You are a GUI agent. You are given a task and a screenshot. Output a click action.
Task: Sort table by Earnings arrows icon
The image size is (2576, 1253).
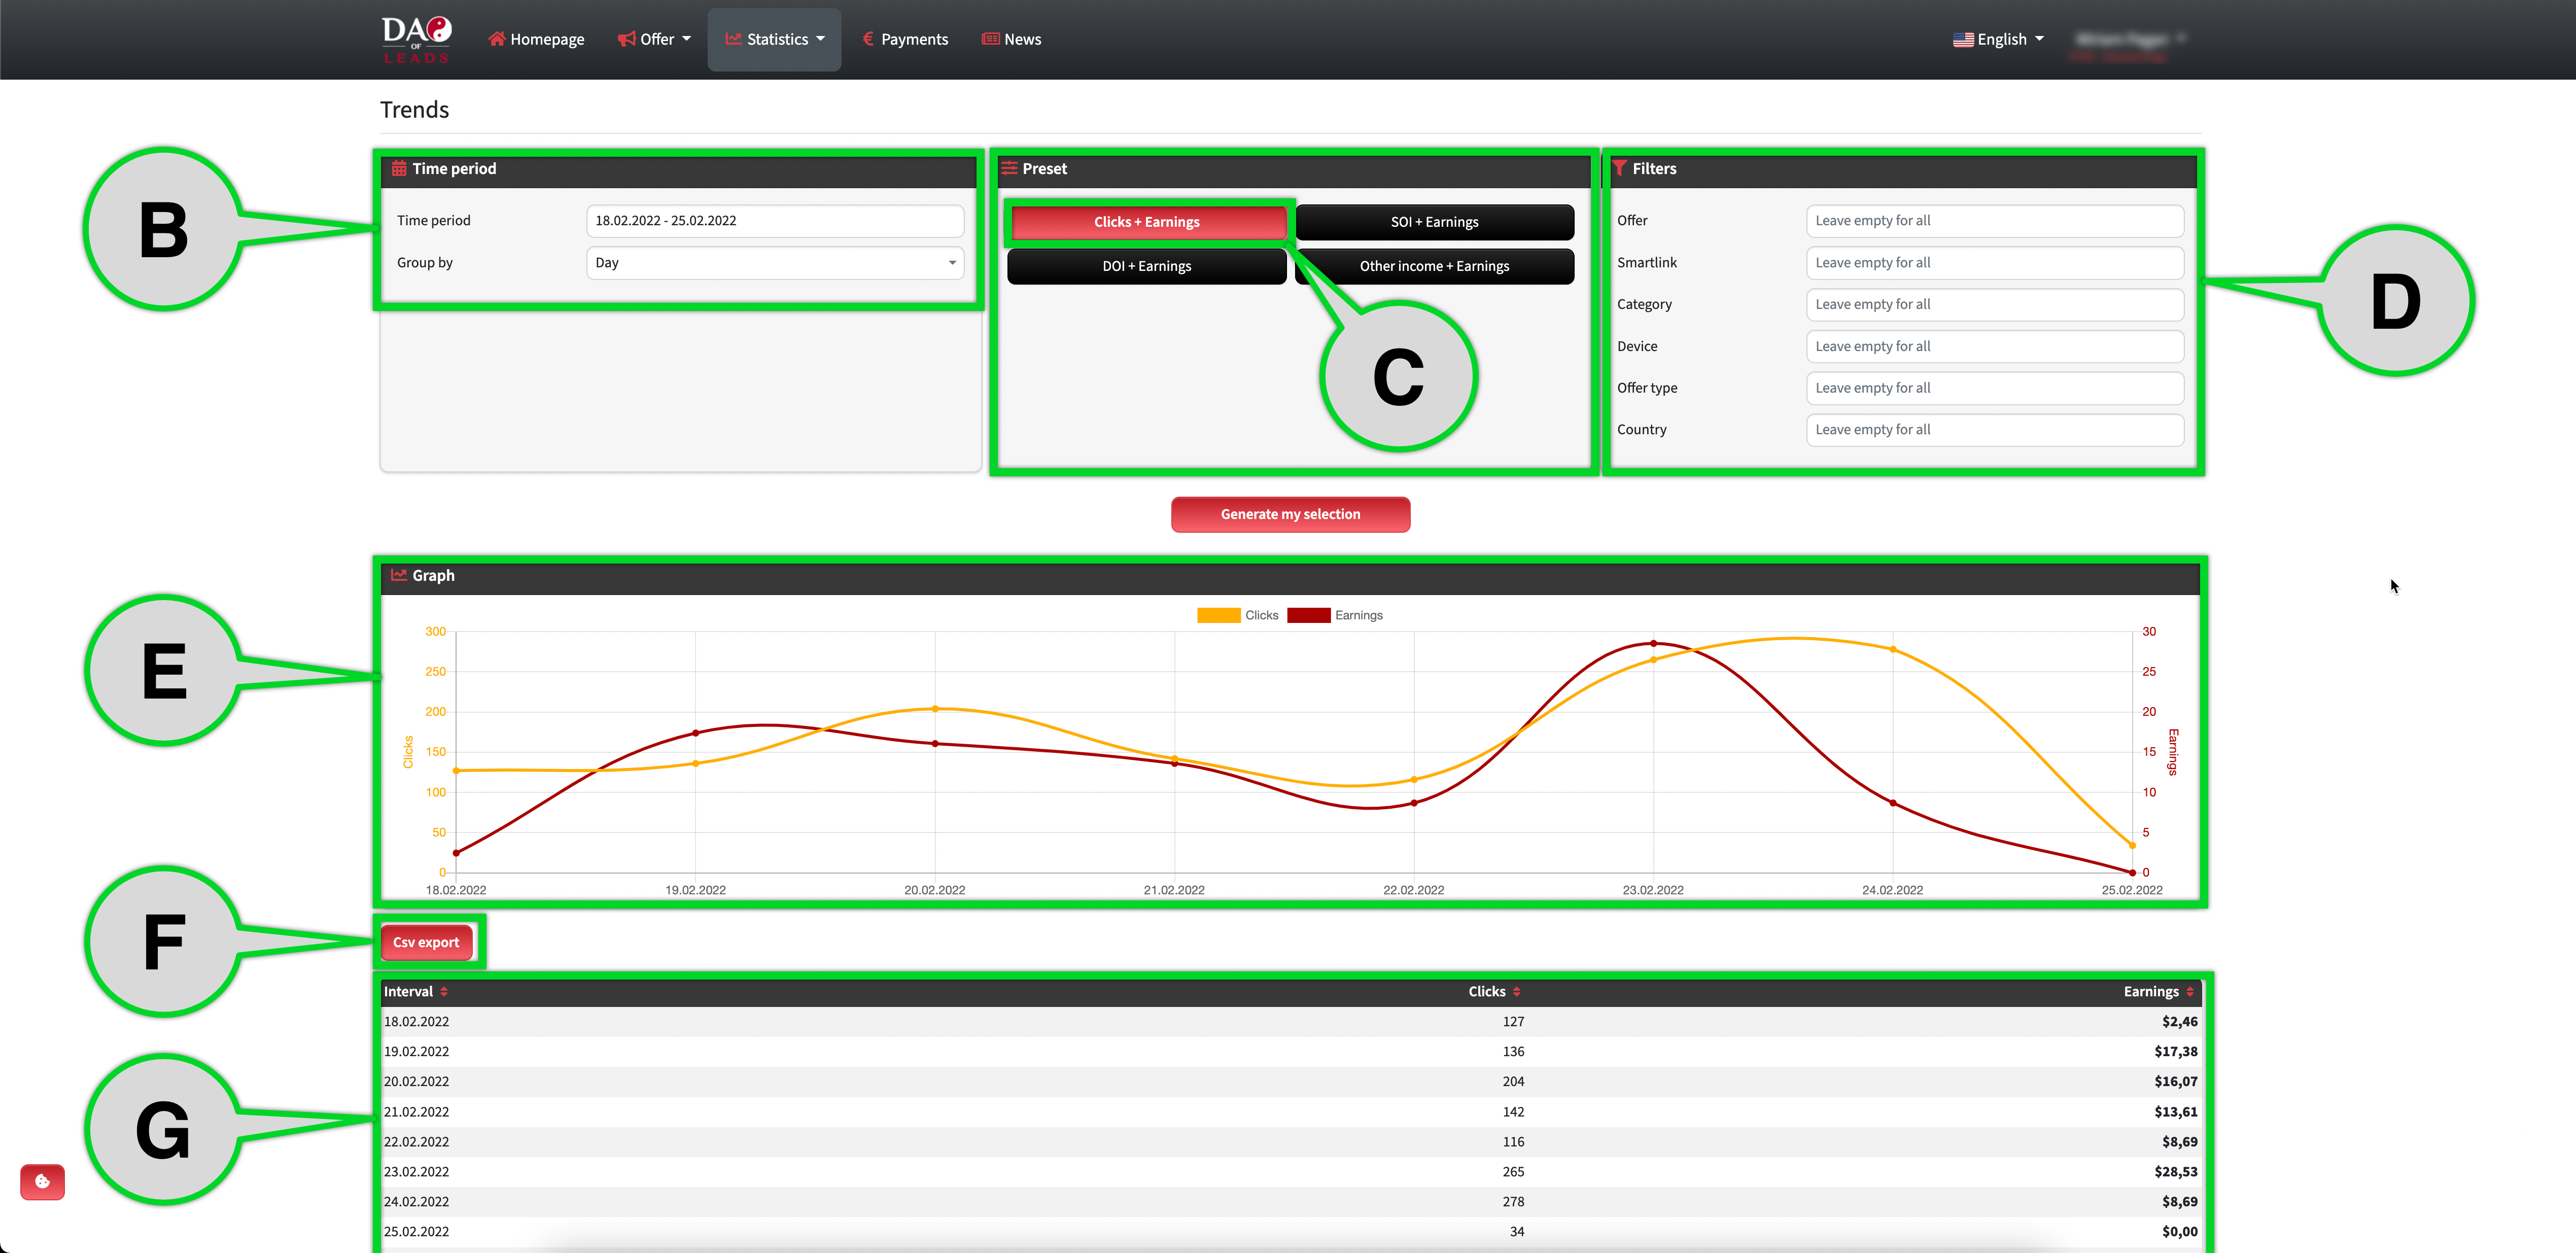(2190, 991)
